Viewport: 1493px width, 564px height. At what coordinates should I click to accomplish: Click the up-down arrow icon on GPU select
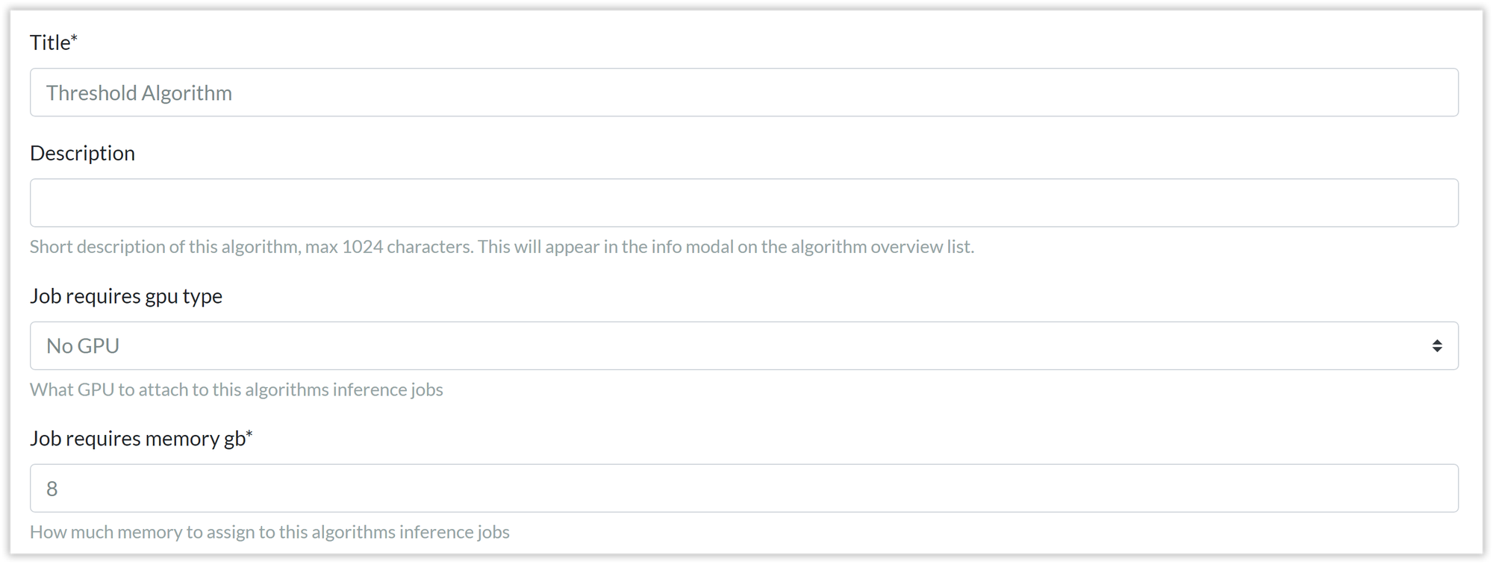[x=1436, y=346]
